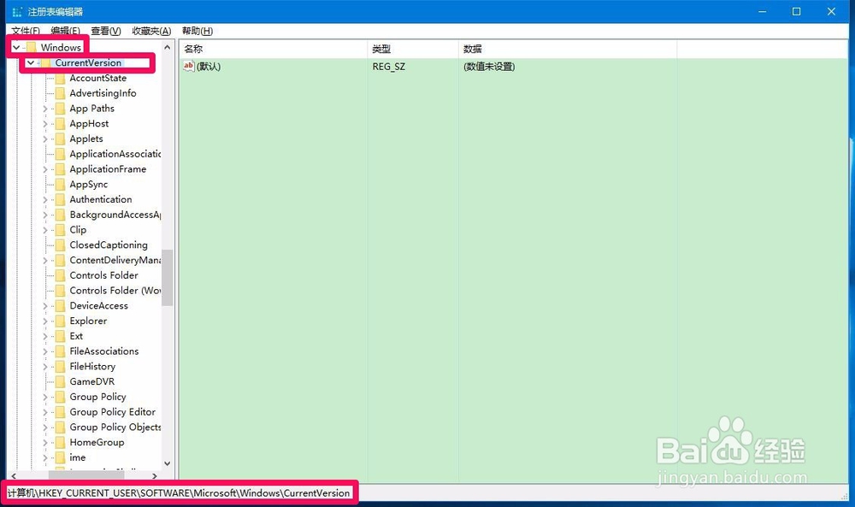Click tree vertical scrollbar up arrow
The width and height of the screenshot is (855, 507).
(x=168, y=47)
